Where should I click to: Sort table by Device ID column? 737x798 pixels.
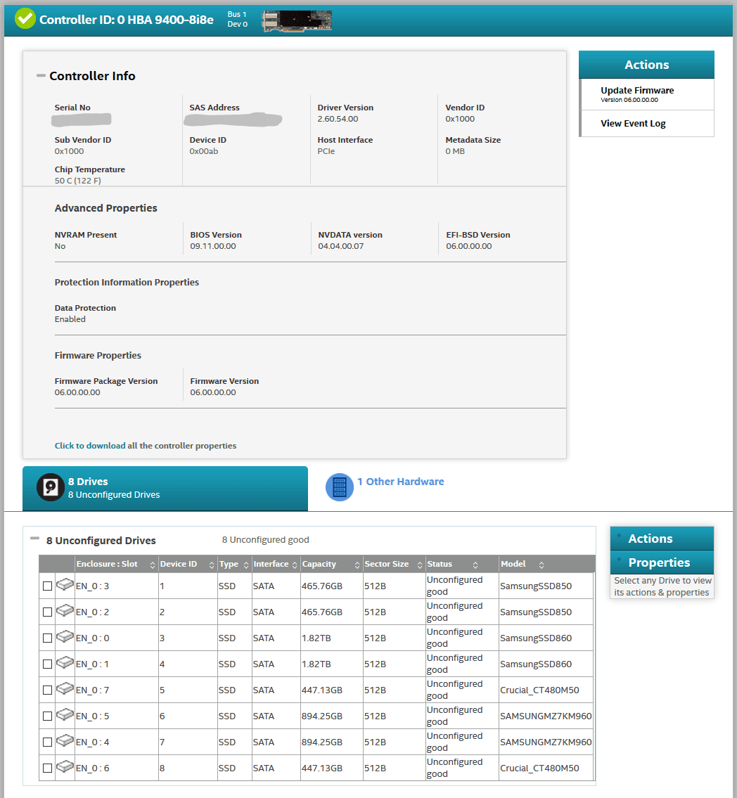211,565
